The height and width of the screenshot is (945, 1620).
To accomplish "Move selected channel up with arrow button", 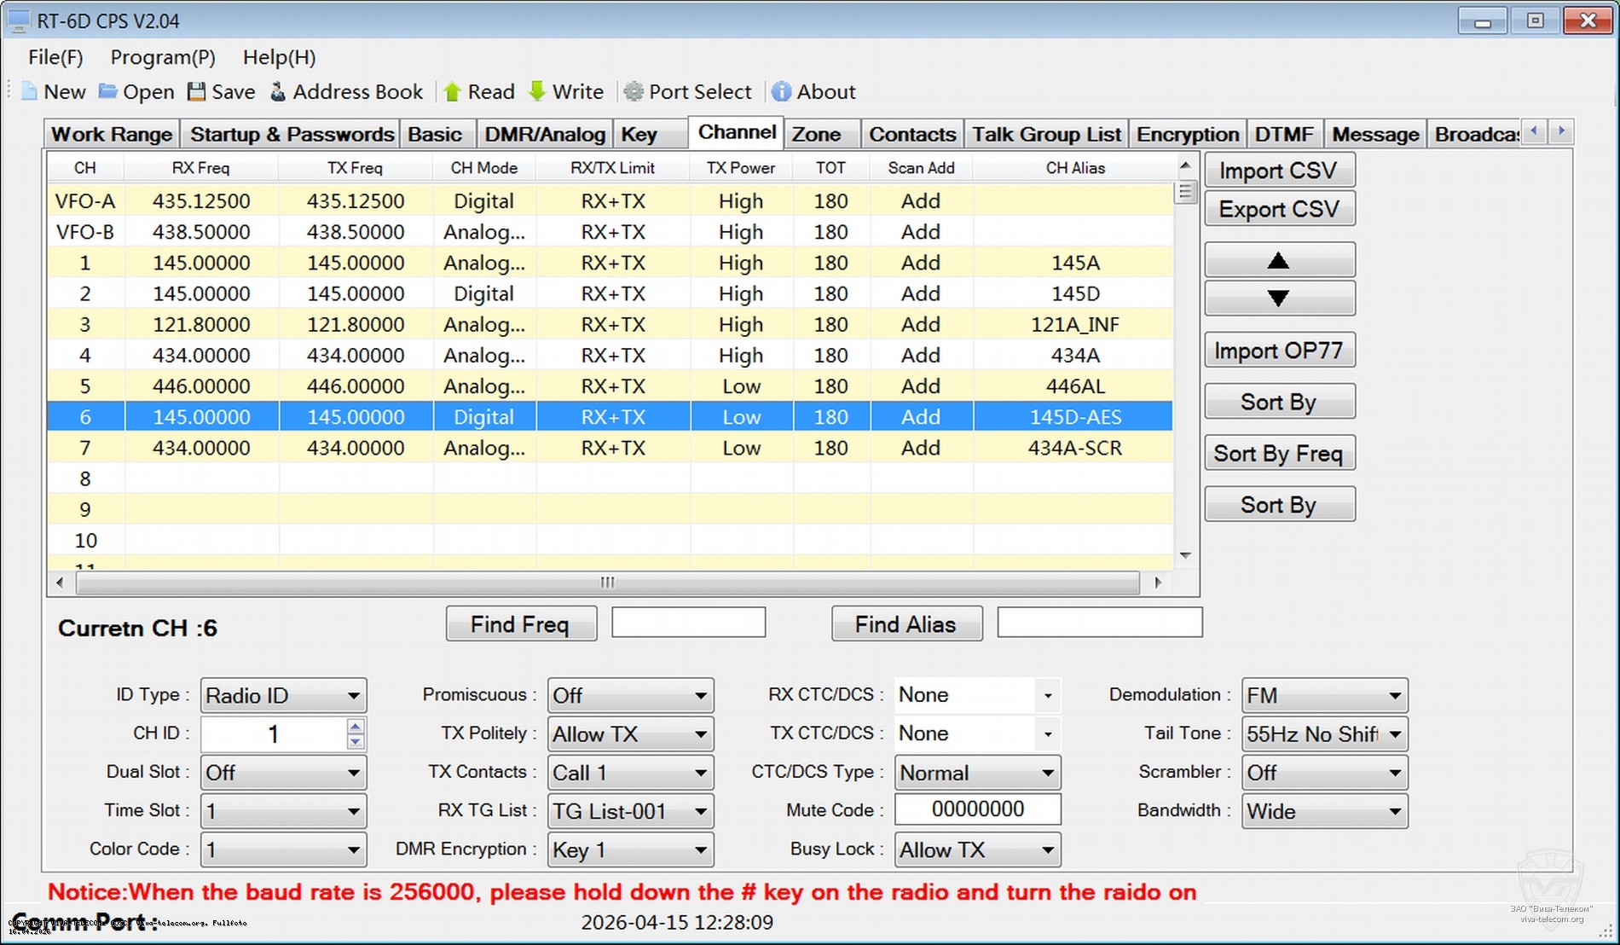I will (x=1279, y=260).
